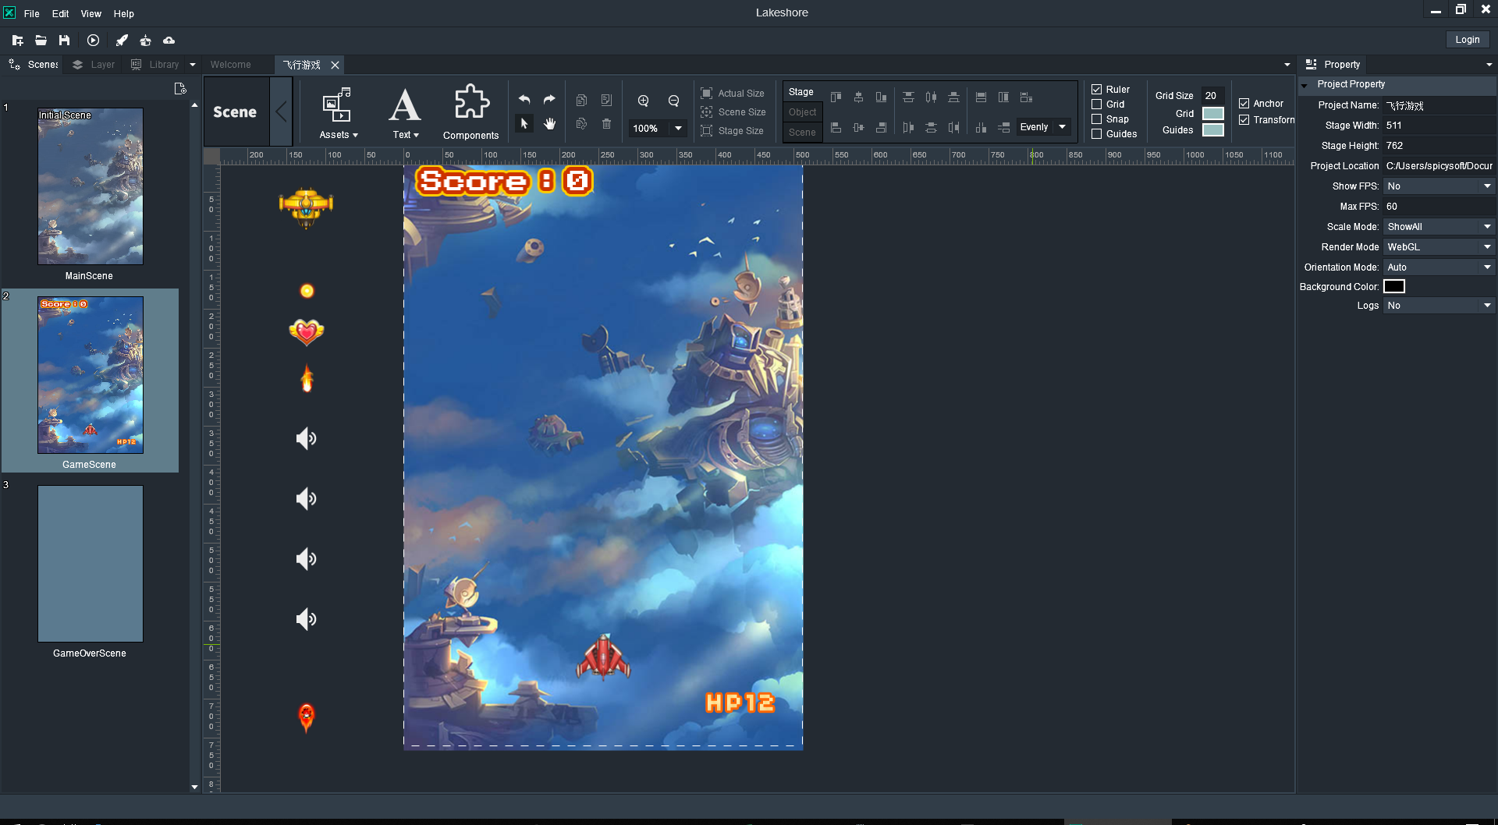Open the Help menu
The image size is (1498, 825).
123,13
